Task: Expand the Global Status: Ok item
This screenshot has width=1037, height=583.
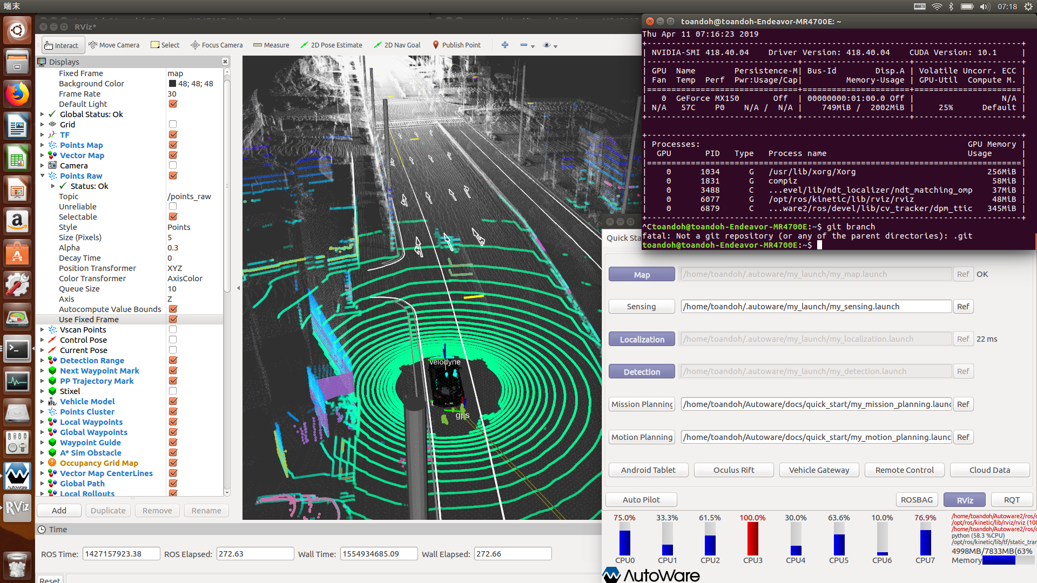Action: 42,114
